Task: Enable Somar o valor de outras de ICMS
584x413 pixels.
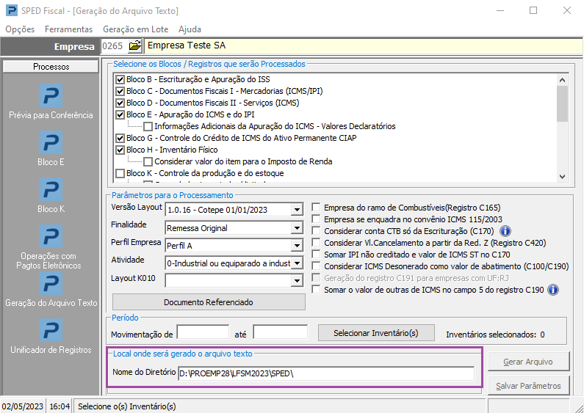Action: pyautogui.click(x=316, y=290)
